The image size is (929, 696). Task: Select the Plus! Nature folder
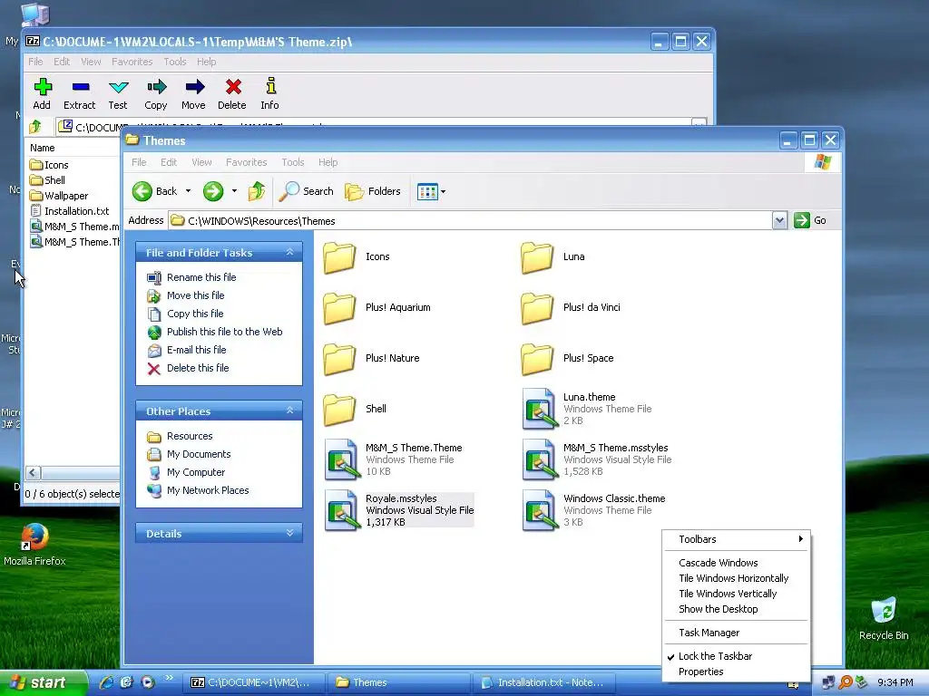tap(339, 359)
